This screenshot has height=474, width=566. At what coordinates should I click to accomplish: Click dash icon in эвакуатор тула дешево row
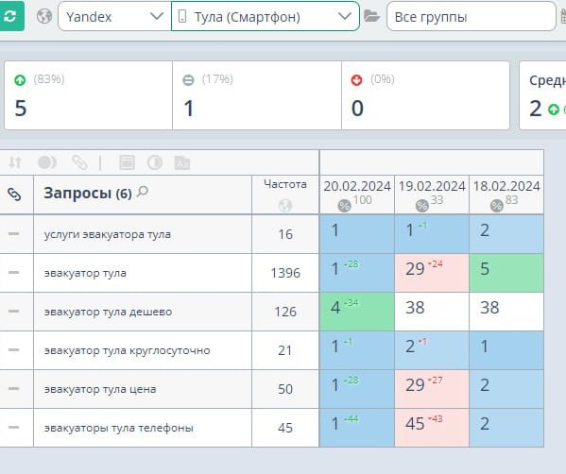point(14,311)
